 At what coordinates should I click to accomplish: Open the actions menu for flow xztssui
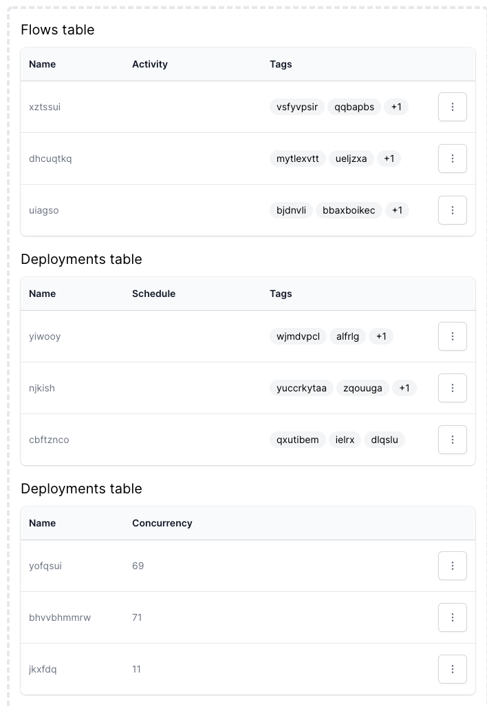point(452,107)
